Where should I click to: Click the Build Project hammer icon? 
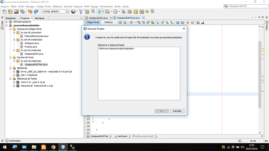[x=81, y=11]
